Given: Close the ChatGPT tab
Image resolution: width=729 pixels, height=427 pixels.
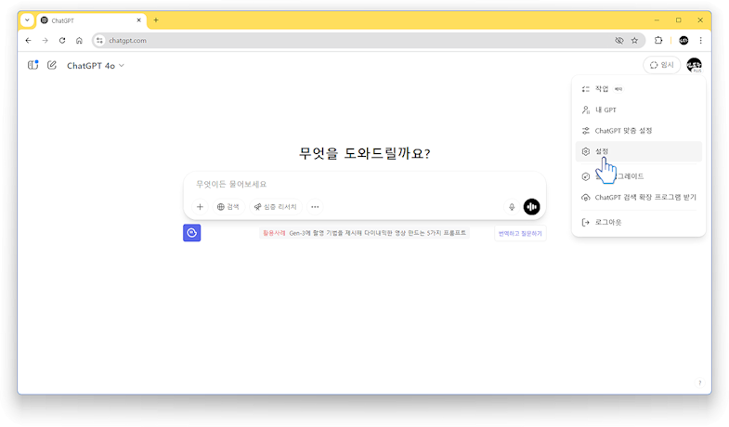Looking at the screenshot, I should [x=138, y=20].
